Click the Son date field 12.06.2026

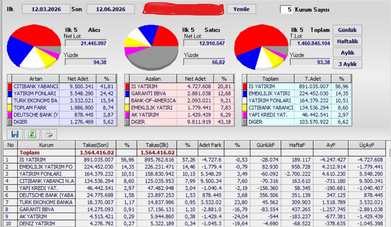coord(111,9)
